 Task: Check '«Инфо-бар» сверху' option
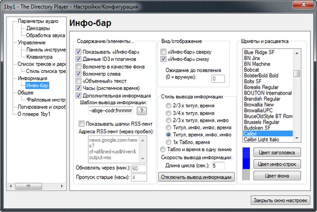pos(163,52)
